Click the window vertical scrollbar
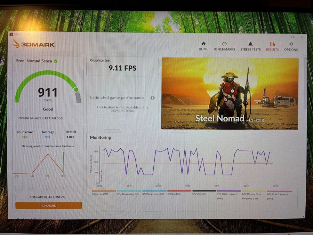 coord(305,83)
